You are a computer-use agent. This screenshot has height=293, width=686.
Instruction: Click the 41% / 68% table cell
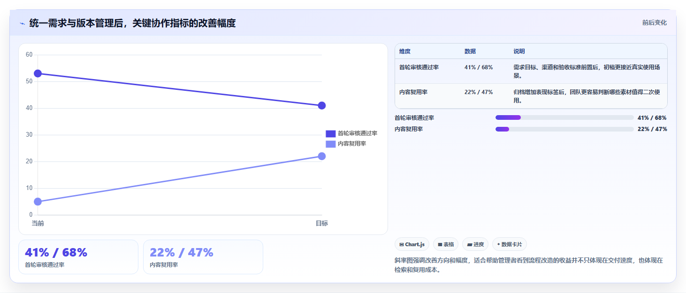(x=479, y=67)
